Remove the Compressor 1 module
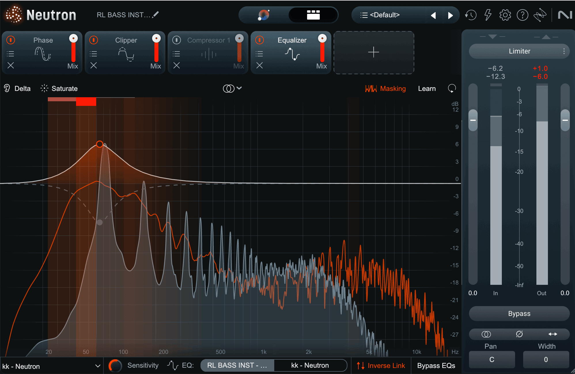Screen dimensions: 575x374 click(177, 66)
